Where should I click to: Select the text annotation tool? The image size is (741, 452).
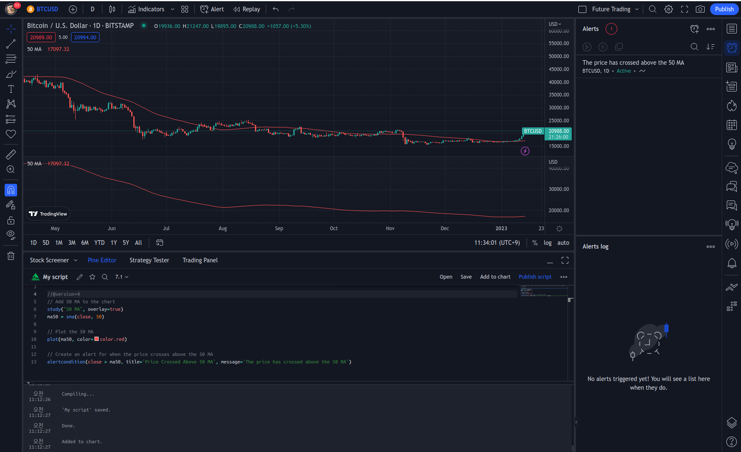coord(11,89)
